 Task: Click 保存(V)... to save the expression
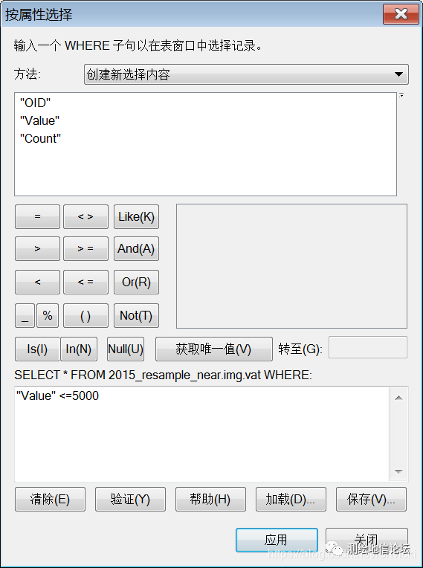point(371,499)
